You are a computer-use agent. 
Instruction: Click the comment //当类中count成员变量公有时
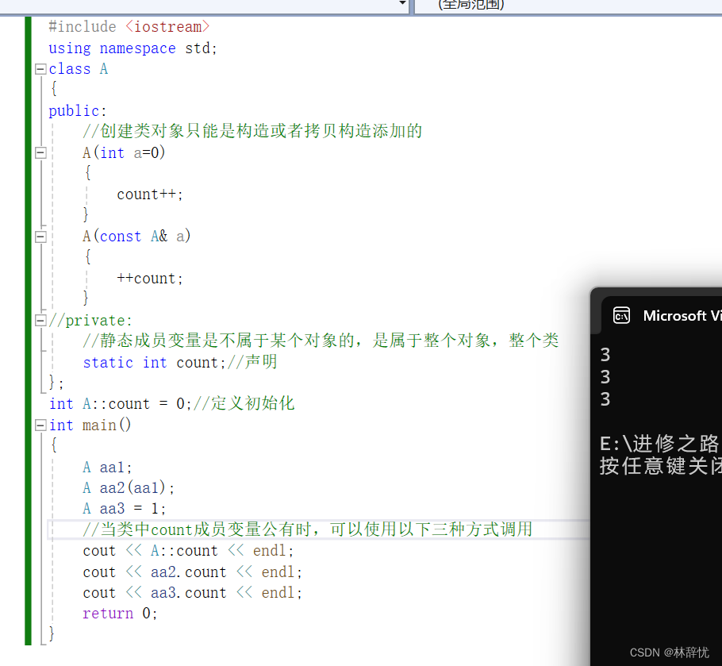(x=308, y=529)
